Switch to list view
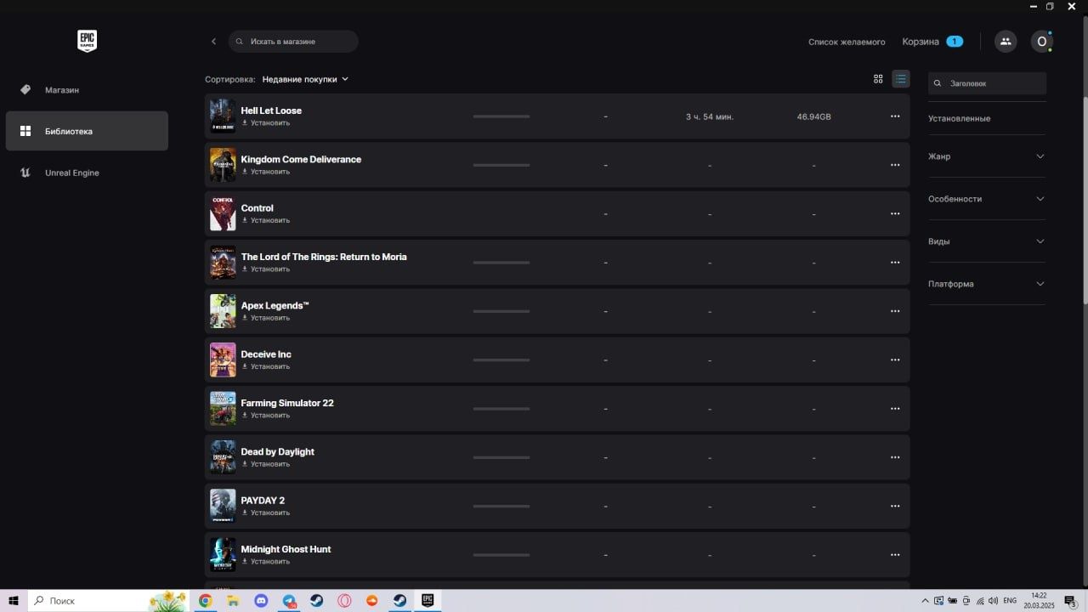Image resolution: width=1088 pixels, height=612 pixels. click(900, 79)
